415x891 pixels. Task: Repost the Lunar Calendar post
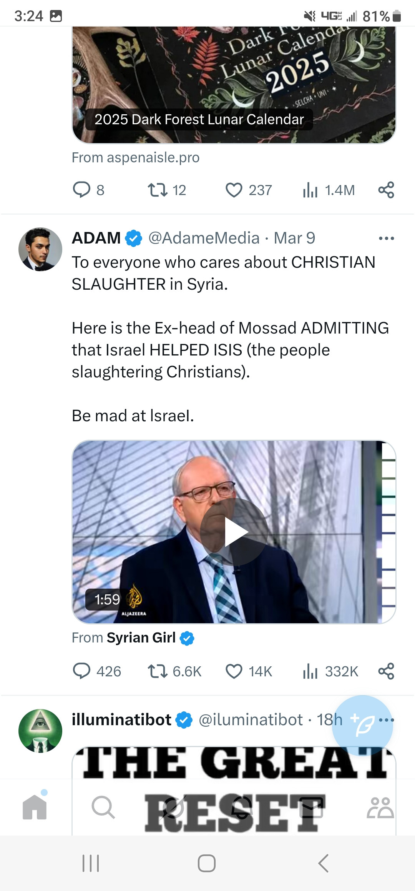[x=158, y=190]
